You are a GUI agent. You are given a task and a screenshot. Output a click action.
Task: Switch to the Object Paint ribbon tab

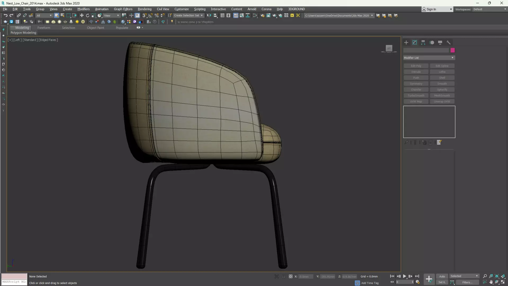tap(95, 28)
